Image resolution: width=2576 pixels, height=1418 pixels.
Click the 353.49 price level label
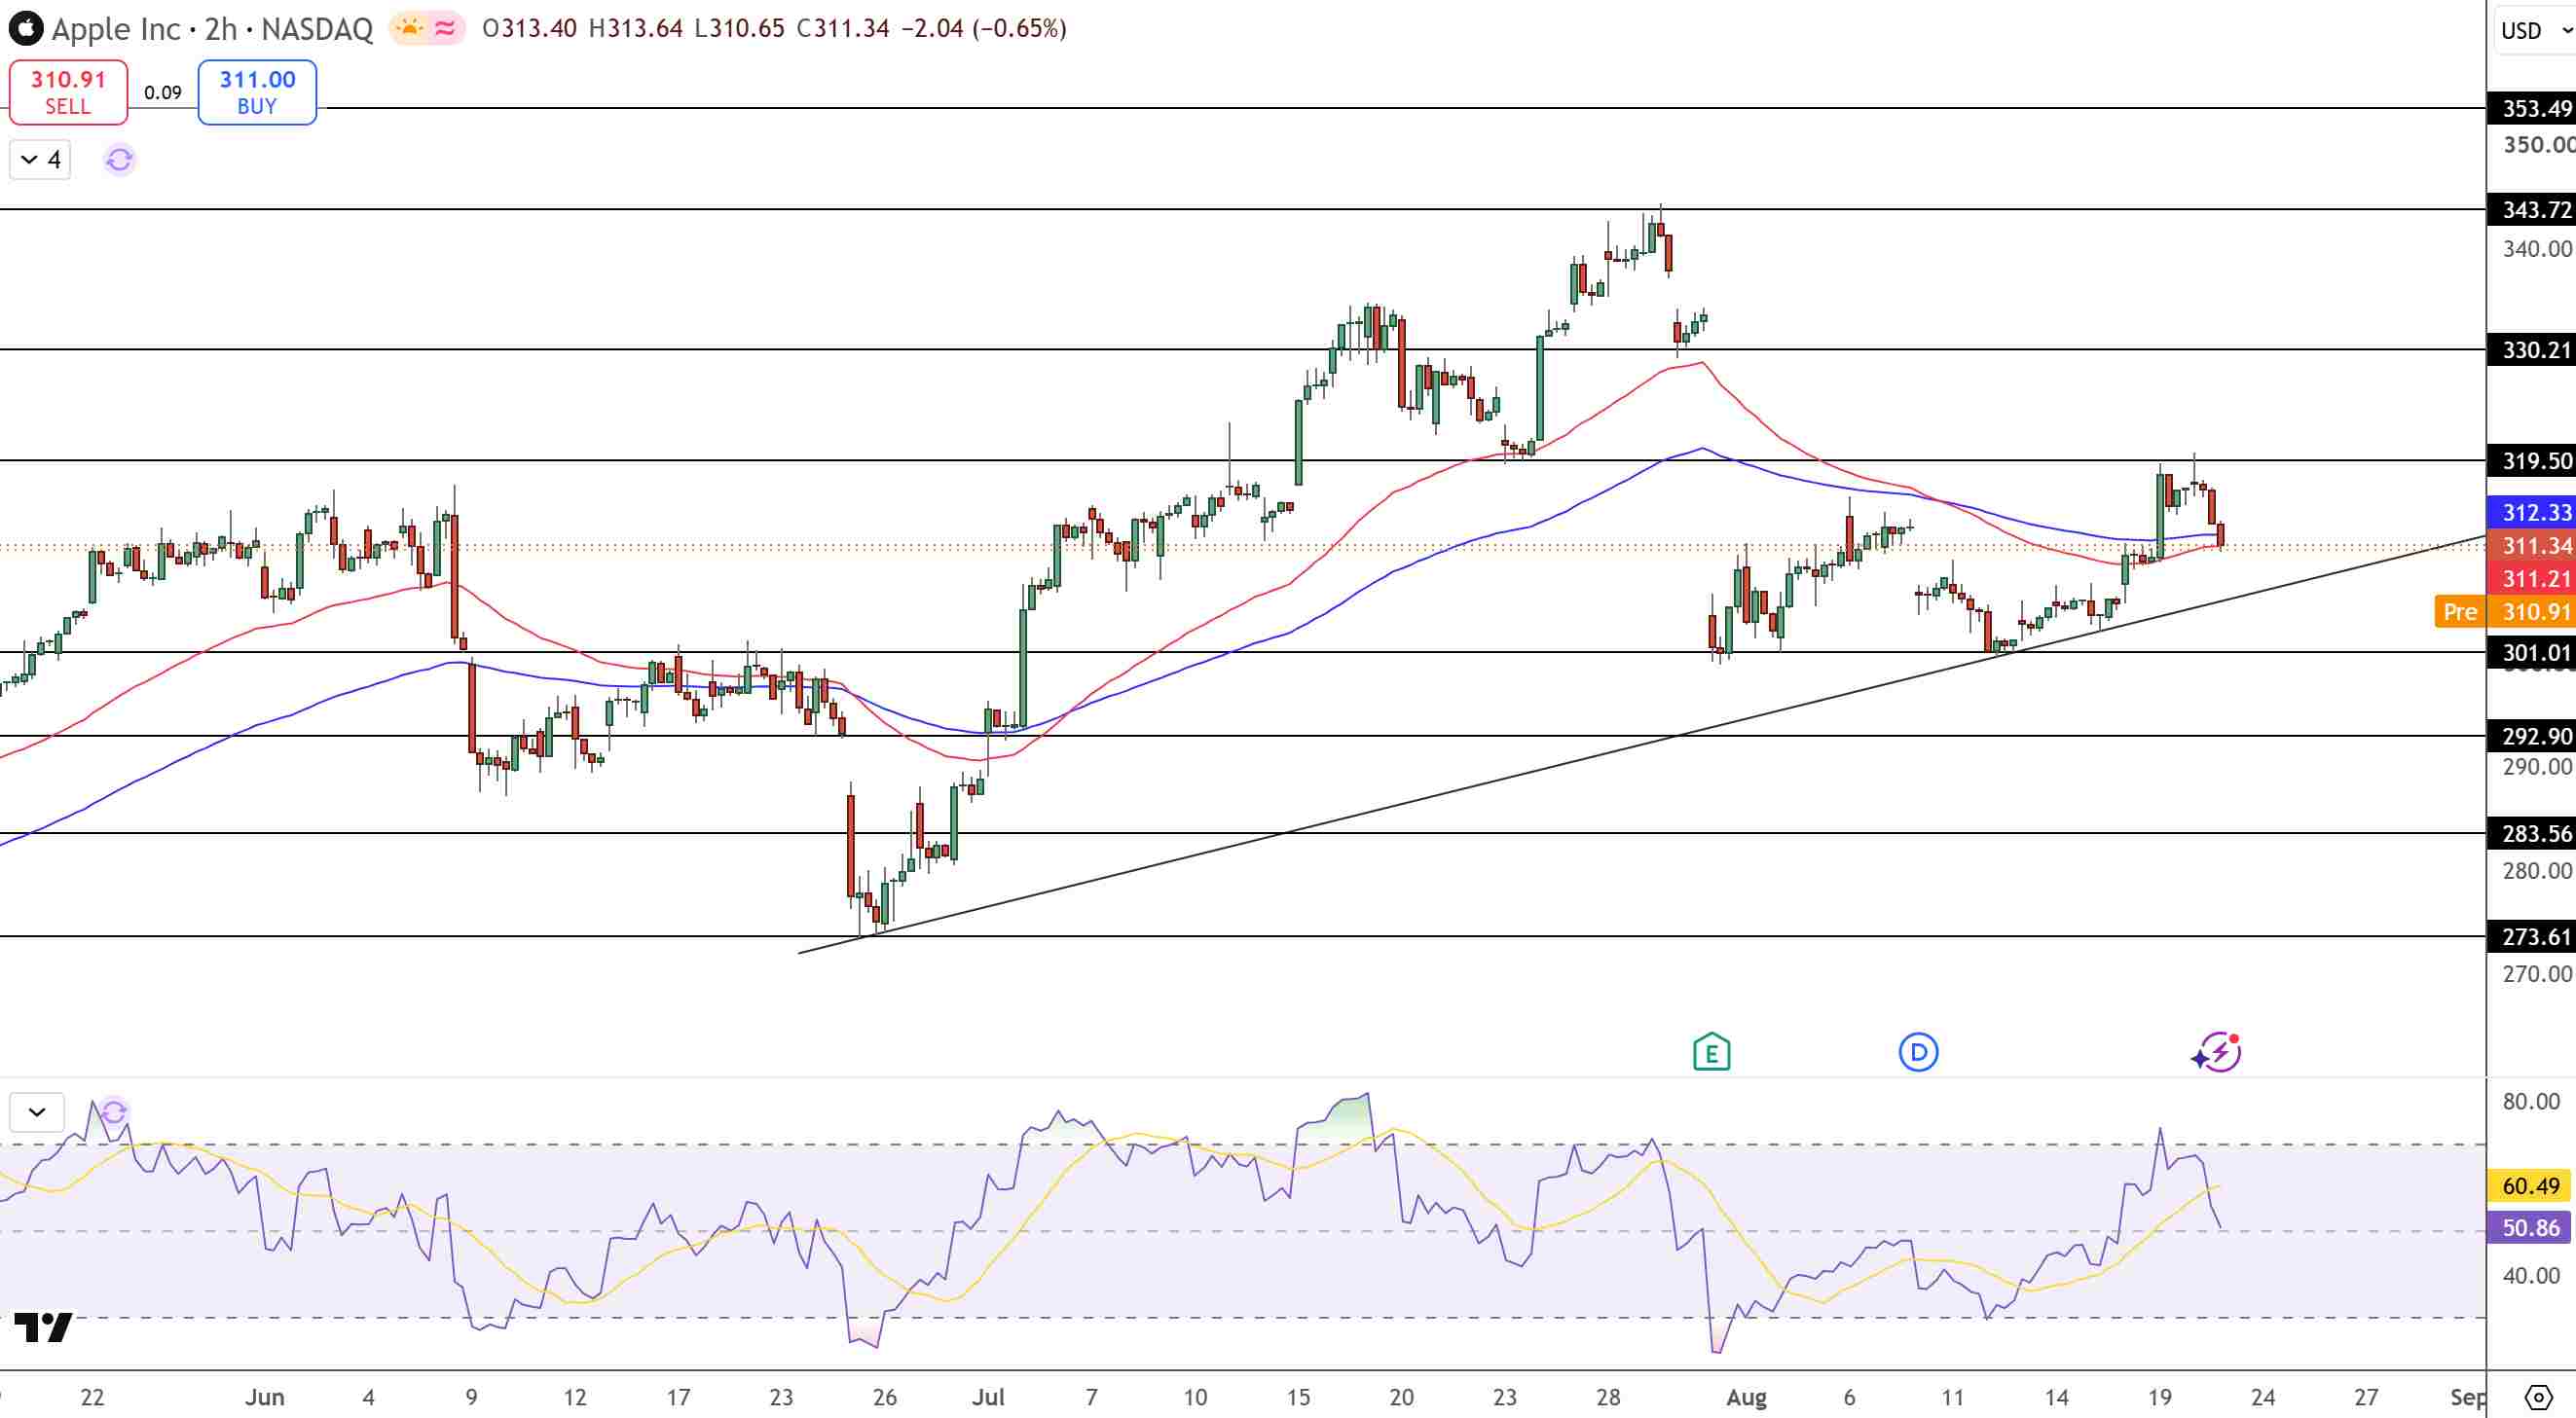click(2531, 108)
